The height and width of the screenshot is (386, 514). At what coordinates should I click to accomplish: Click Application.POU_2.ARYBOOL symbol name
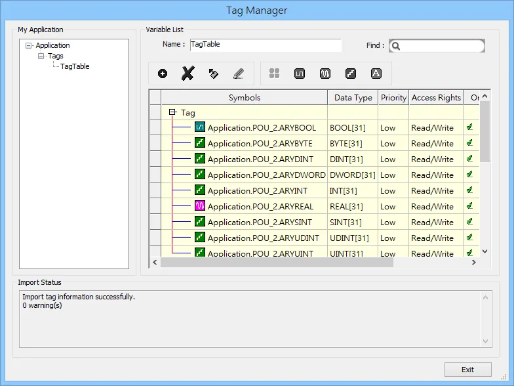tap(262, 127)
